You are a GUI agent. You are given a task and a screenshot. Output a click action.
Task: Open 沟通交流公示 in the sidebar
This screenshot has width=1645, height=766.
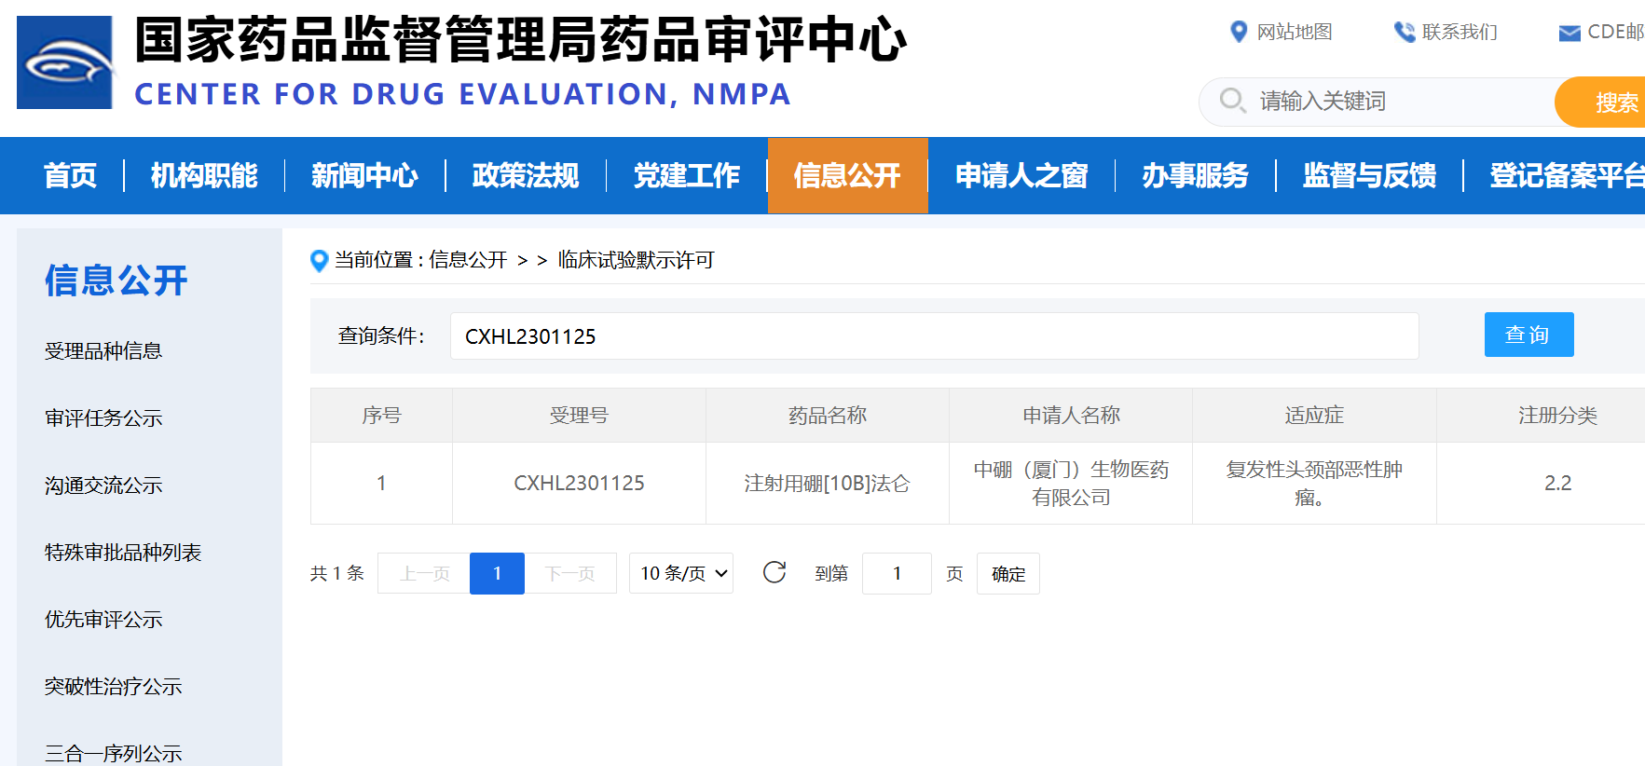(x=103, y=486)
